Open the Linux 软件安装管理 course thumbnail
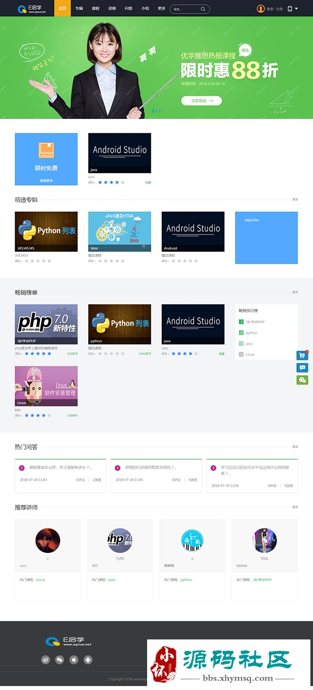This screenshot has width=313, height=690. (x=46, y=386)
